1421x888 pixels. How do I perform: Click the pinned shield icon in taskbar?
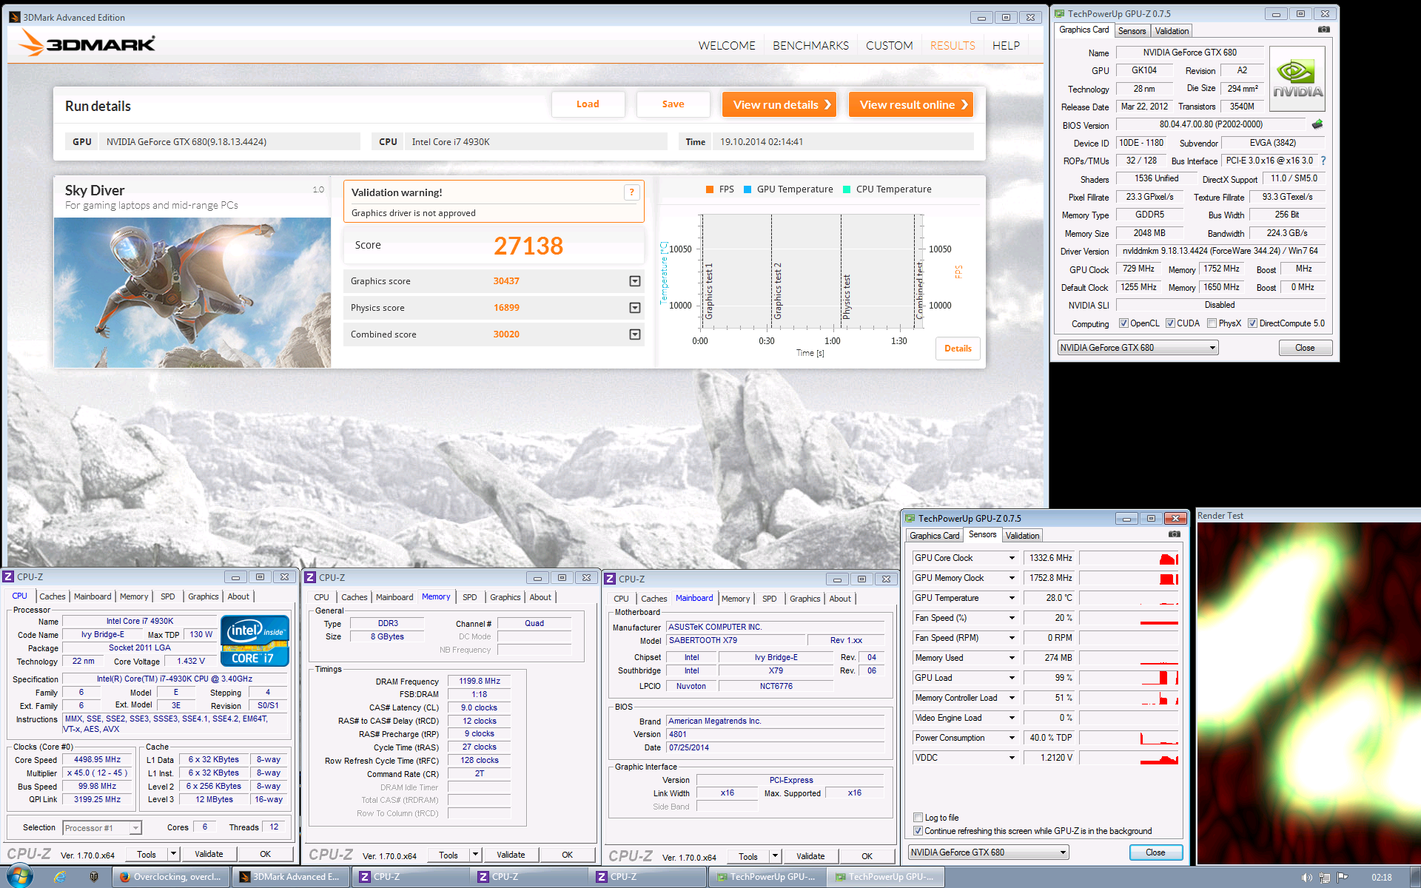[94, 877]
